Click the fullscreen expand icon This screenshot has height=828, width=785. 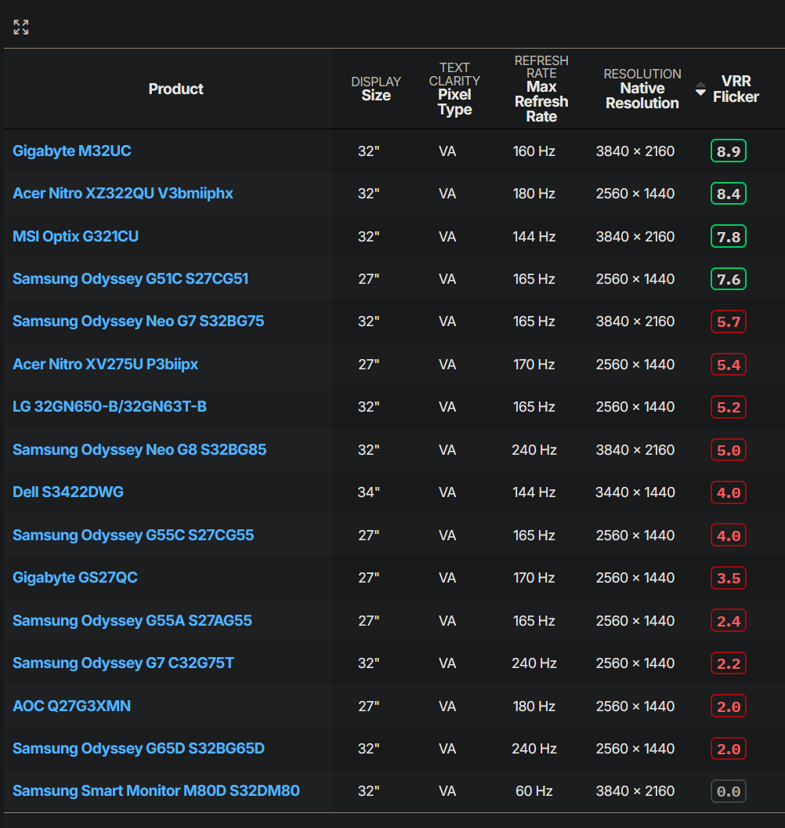point(21,27)
